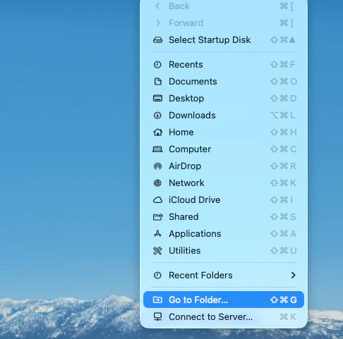Screen dimensions: 343x339
Task: Click the Go to Folder arrow-folder icon
Action: [157, 300]
